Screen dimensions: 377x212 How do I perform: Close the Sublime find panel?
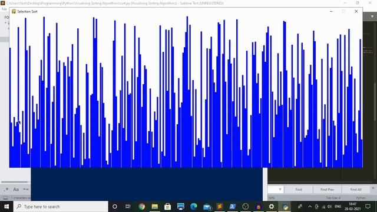tap(373, 188)
